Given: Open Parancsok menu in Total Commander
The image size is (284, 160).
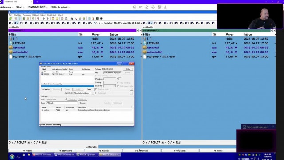Looking at the screenshot, I should (x=27, y=15).
